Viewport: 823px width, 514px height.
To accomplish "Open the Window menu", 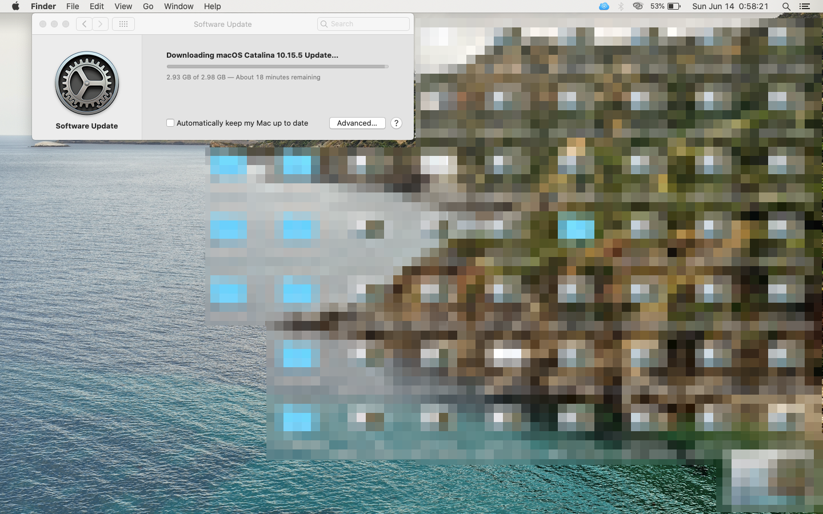I will (178, 6).
